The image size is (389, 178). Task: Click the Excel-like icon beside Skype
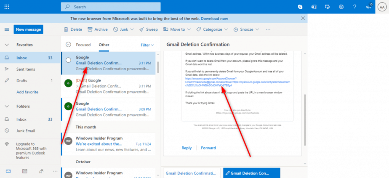[314, 7]
